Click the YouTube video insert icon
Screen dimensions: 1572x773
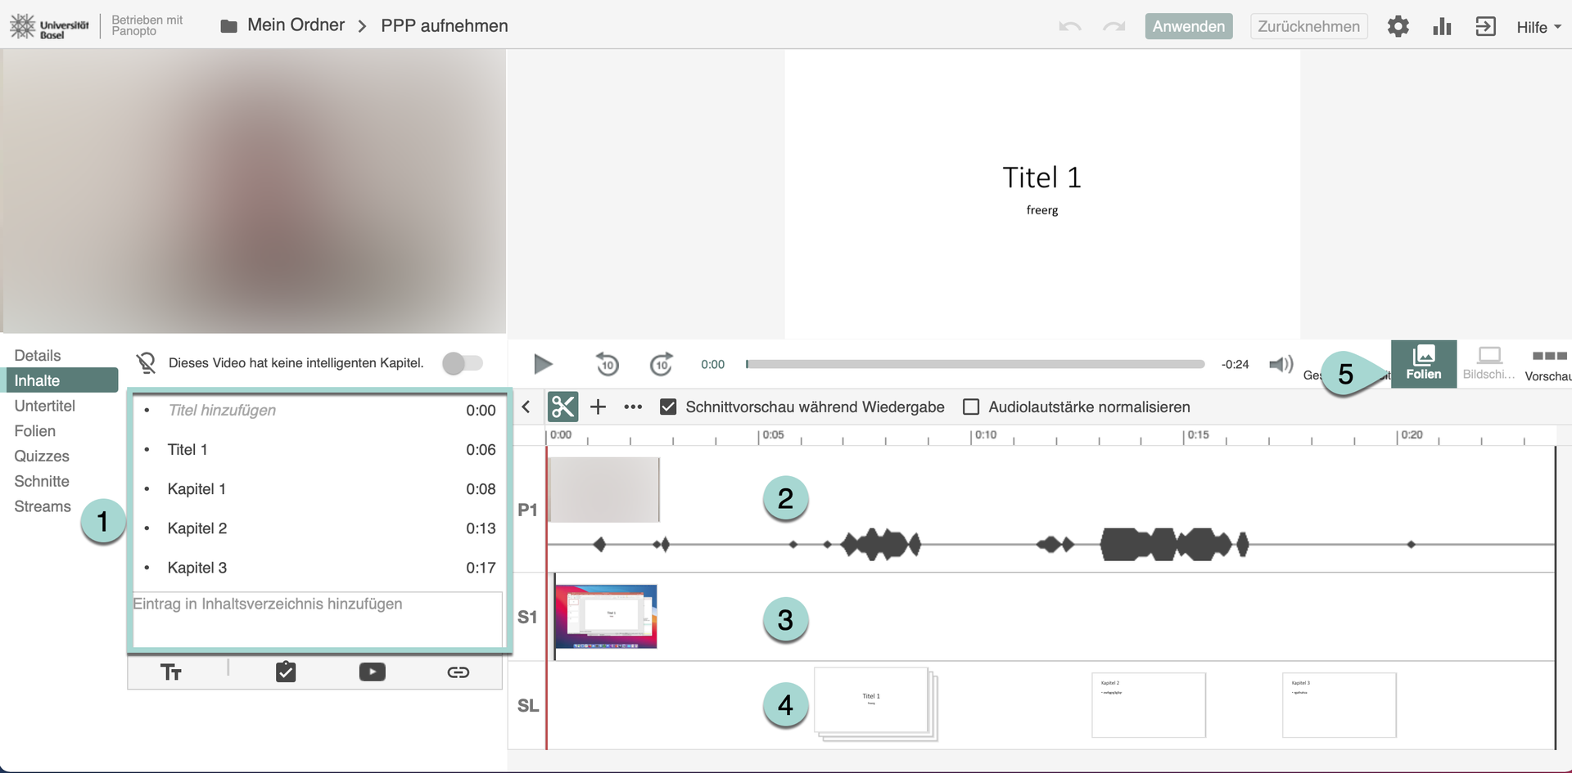[372, 672]
